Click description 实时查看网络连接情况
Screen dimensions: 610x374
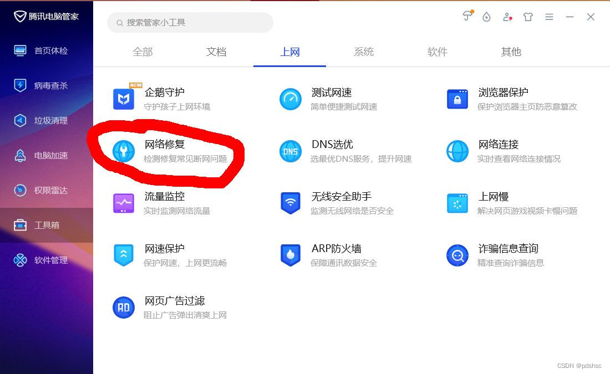click(519, 158)
